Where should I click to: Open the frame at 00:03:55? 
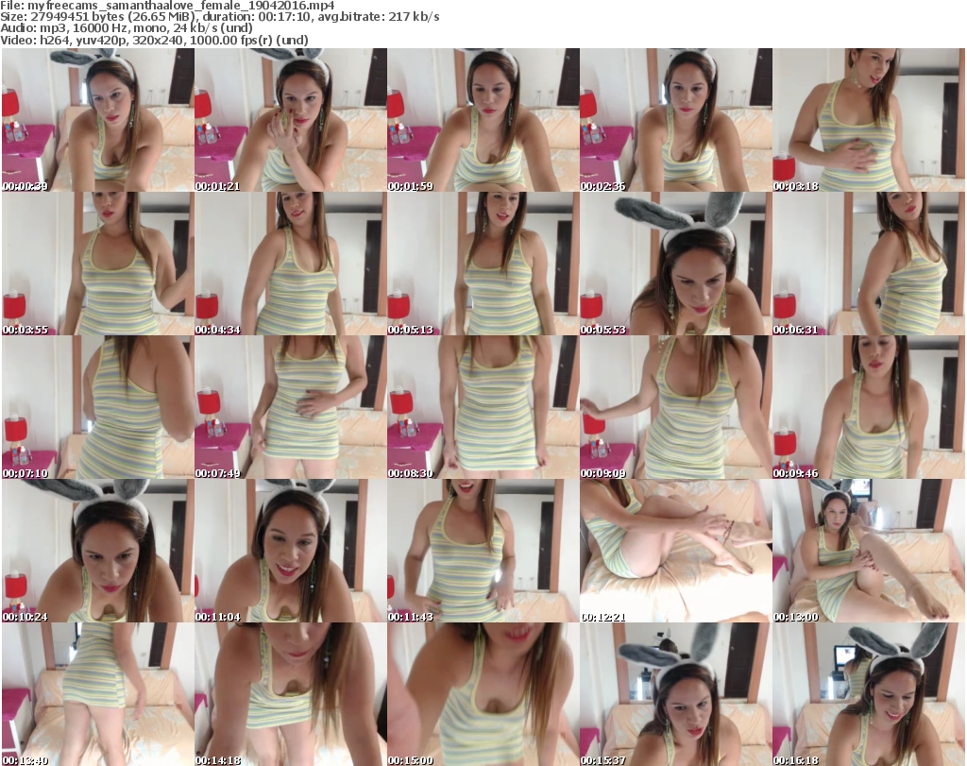[x=97, y=264]
